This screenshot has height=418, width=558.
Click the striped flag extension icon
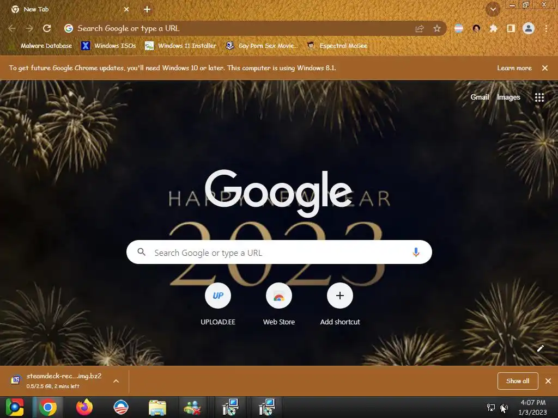pos(459,28)
